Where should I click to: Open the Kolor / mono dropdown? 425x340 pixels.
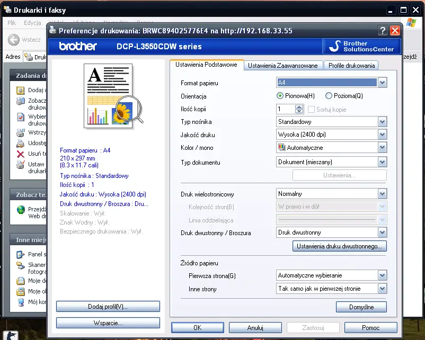point(382,148)
